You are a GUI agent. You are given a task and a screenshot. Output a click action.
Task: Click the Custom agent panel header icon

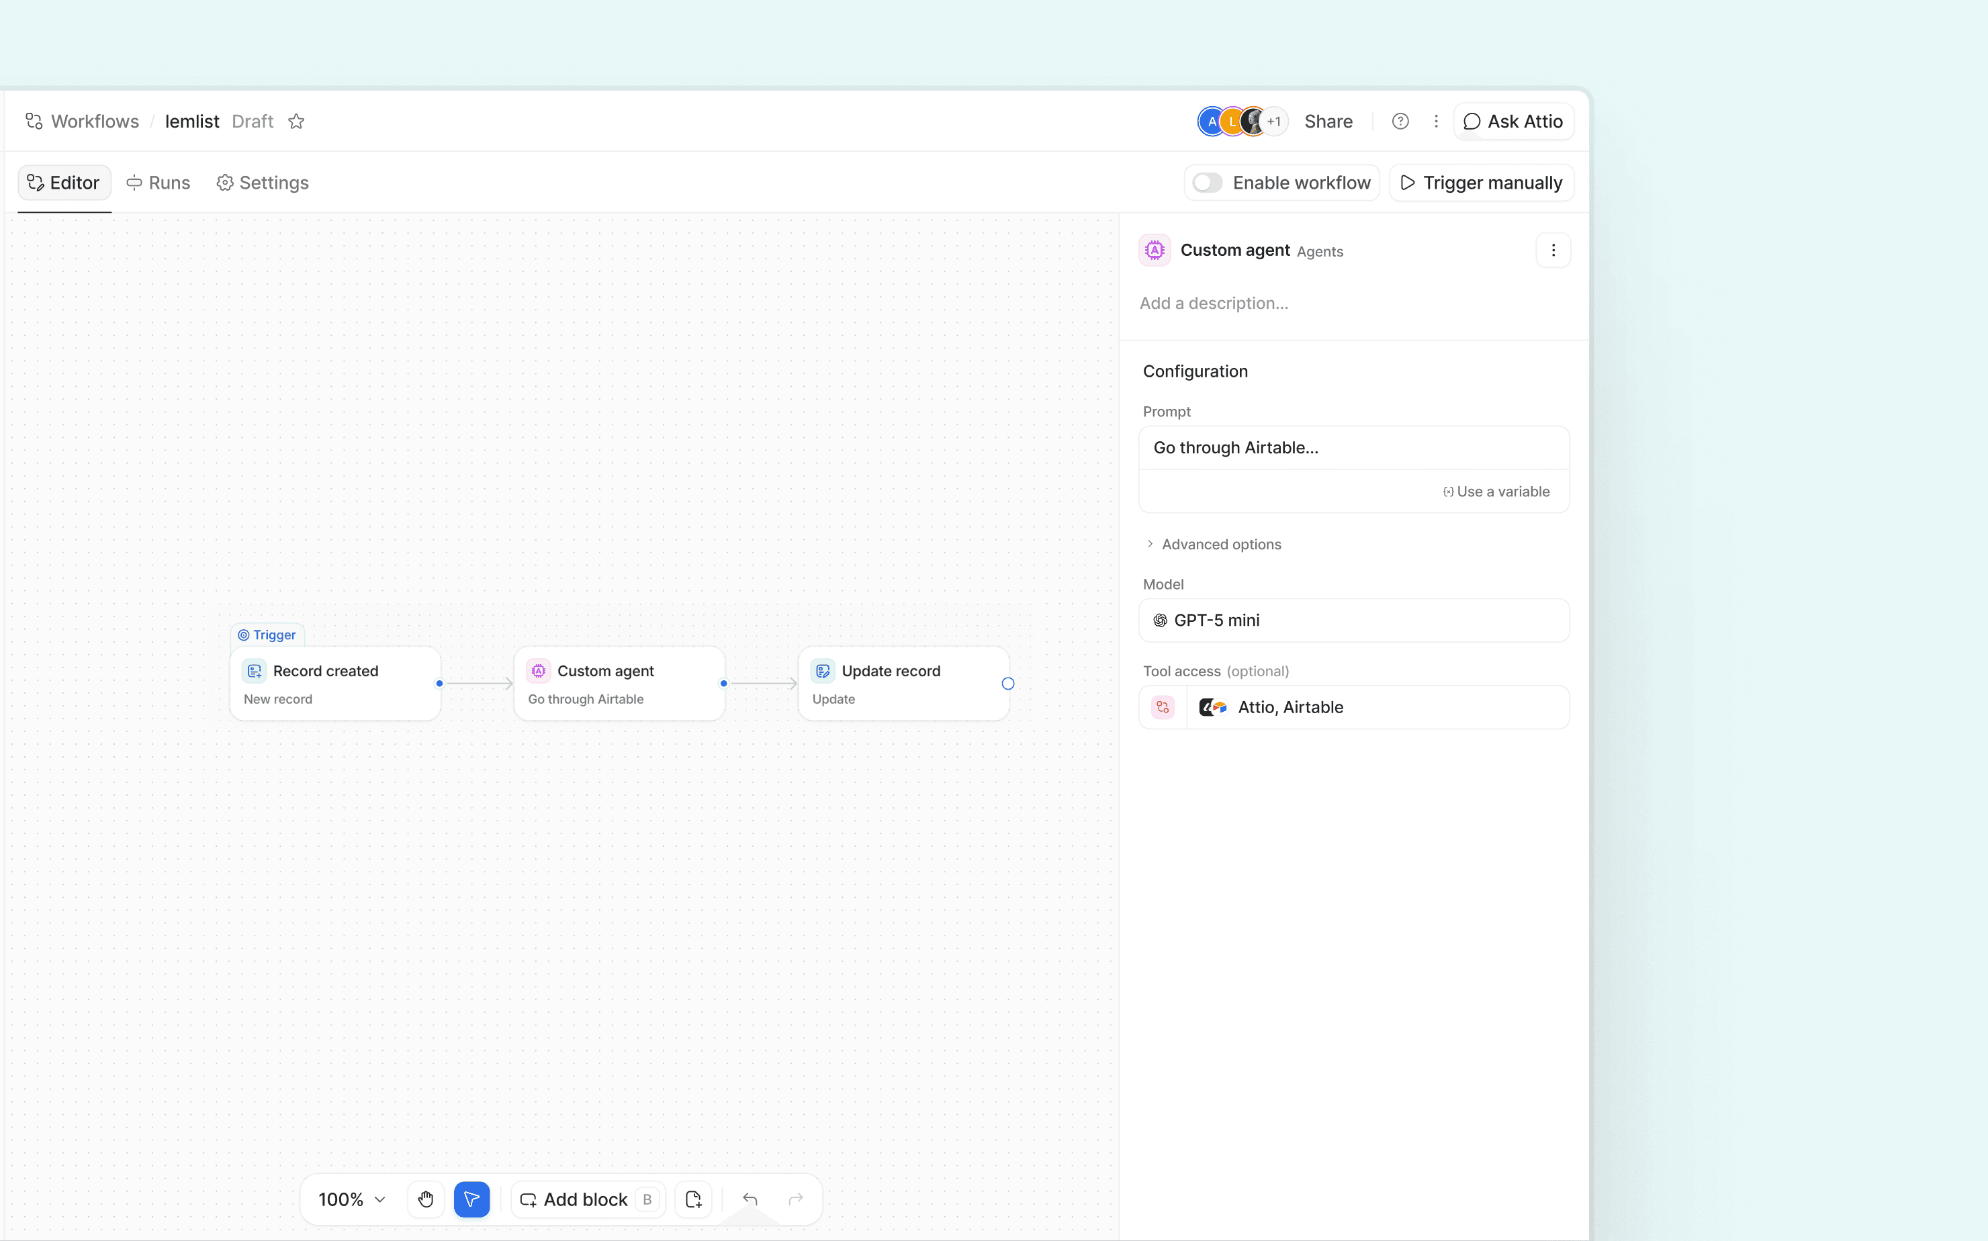click(x=1154, y=250)
